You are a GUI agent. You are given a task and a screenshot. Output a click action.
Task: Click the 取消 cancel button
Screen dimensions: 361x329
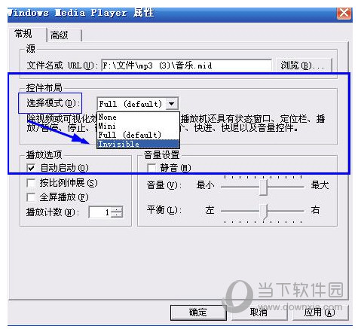(259, 312)
